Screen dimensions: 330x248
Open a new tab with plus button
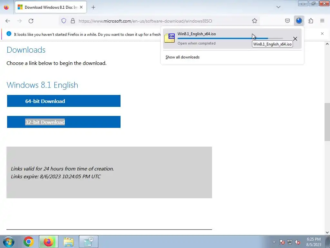93,7
